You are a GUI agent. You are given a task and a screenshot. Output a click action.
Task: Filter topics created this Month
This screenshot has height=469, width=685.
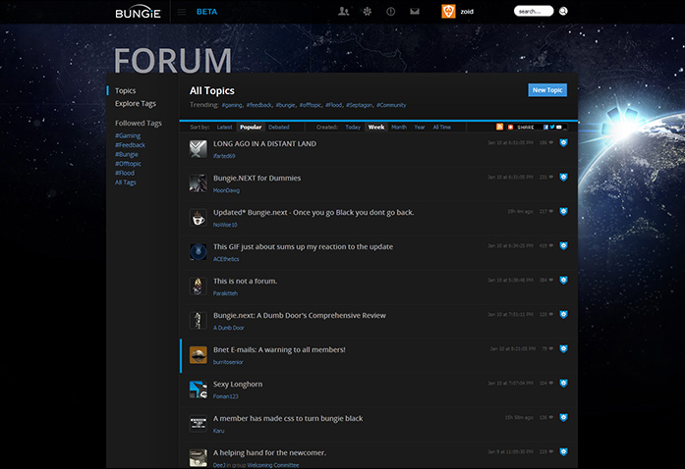399,127
